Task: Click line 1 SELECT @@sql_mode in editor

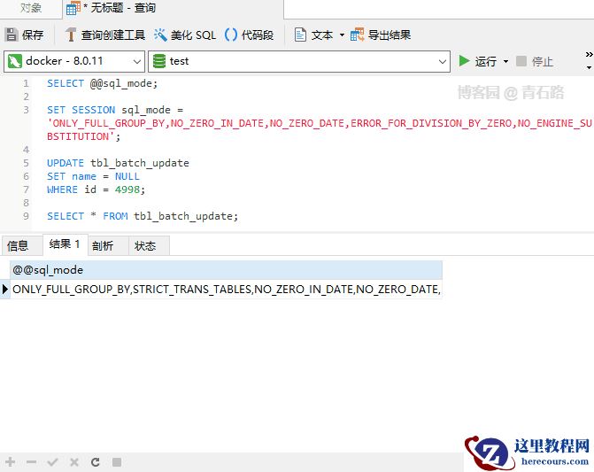Action: tap(102, 83)
